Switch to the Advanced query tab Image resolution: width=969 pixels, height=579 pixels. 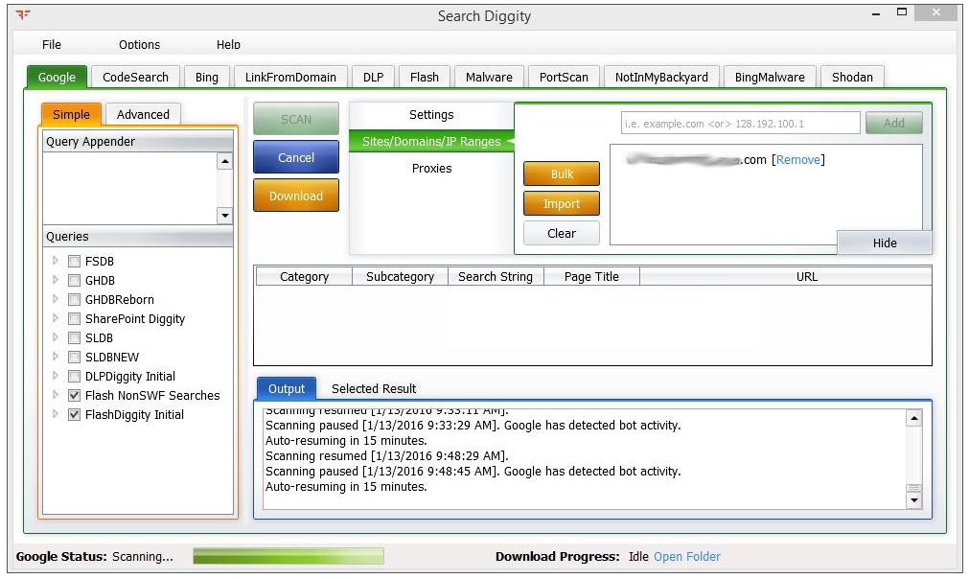tap(143, 114)
